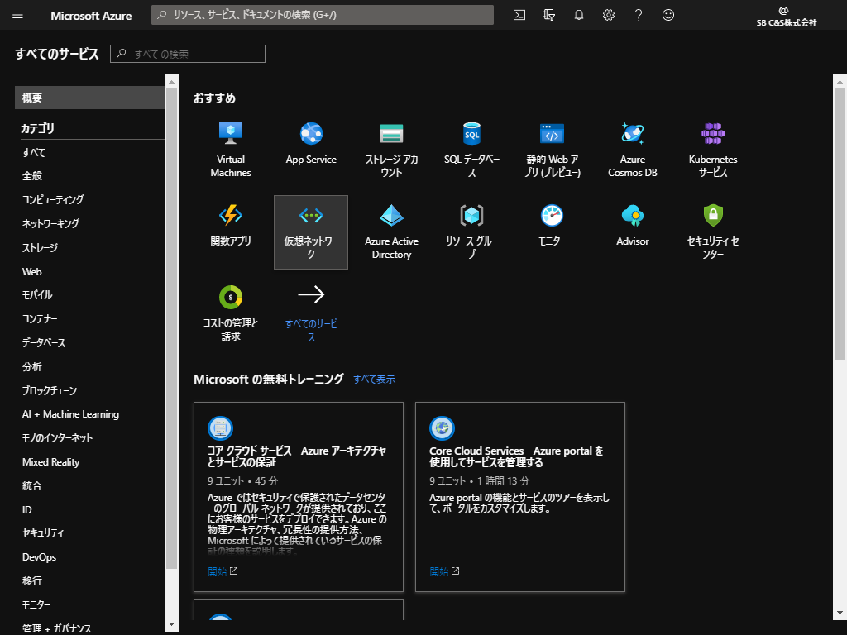Image resolution: width=847 pixels, height=635 pixels.
Task: Open Cloud Shell from the top bar
Action: click(x=519, y=15)
